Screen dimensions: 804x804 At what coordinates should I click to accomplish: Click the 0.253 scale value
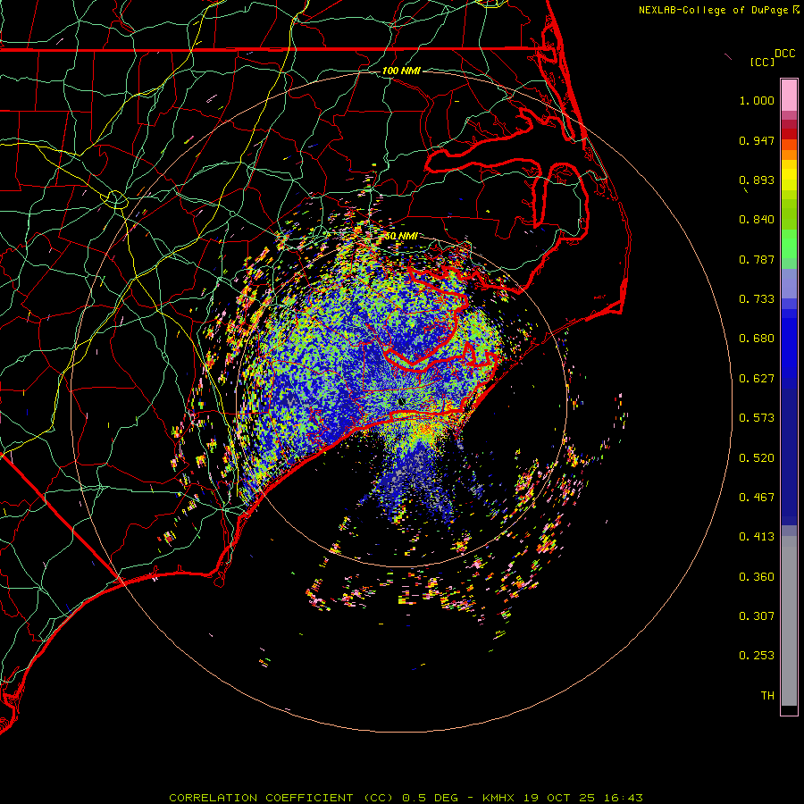[x=757, y=656]
